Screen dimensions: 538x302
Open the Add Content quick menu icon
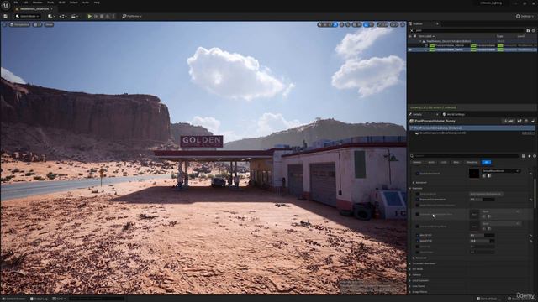(x=51, y=17)
